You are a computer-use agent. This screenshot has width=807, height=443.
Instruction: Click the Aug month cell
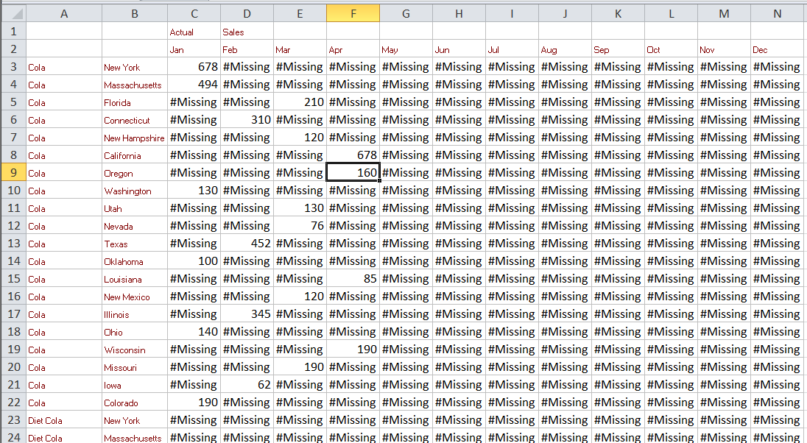coord(565,49)
